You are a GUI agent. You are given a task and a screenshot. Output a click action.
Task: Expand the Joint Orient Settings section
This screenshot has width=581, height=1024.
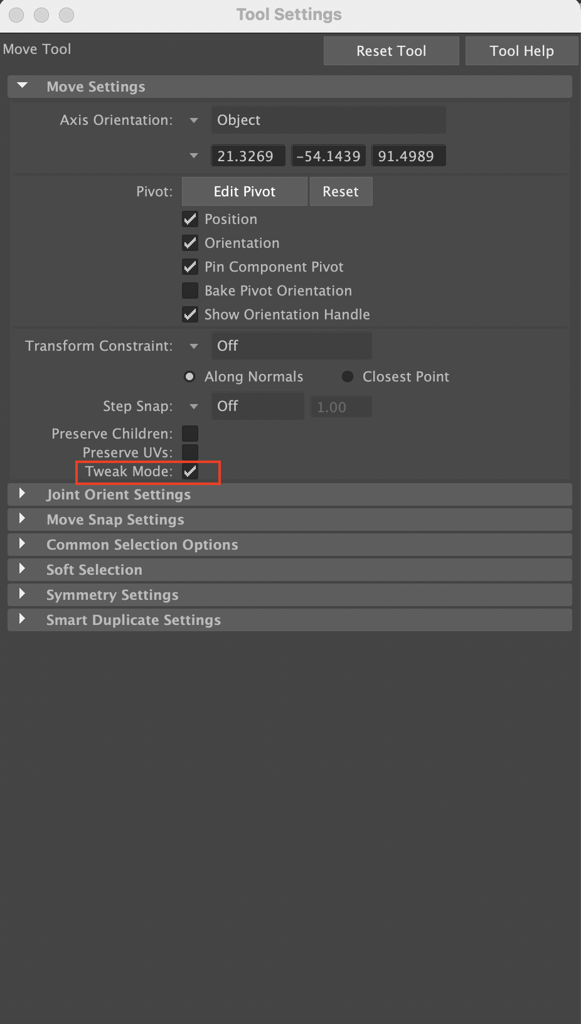point(23,494)
